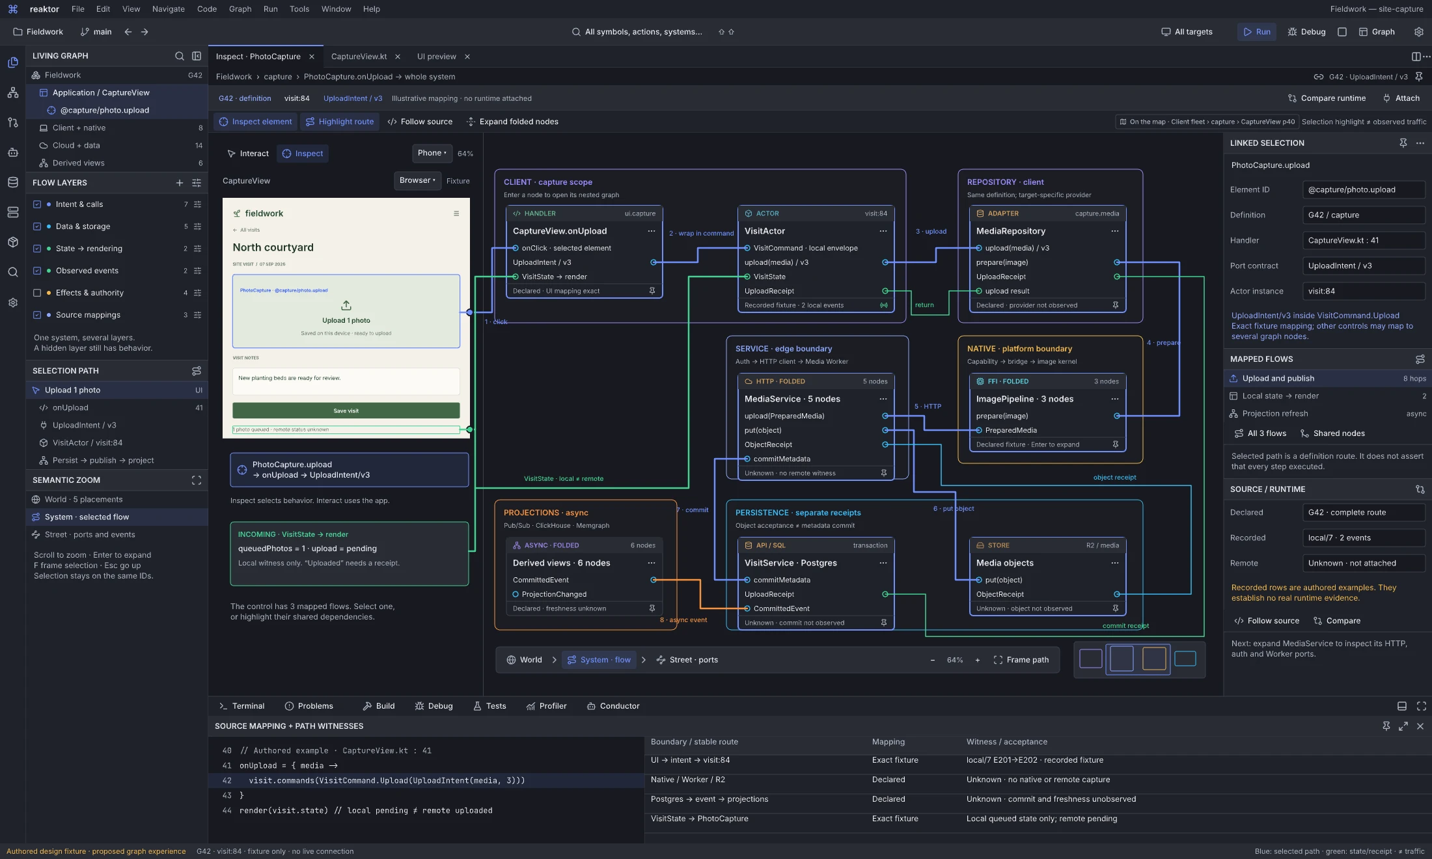Pin the Linked Selection panel

[1403, 143]
